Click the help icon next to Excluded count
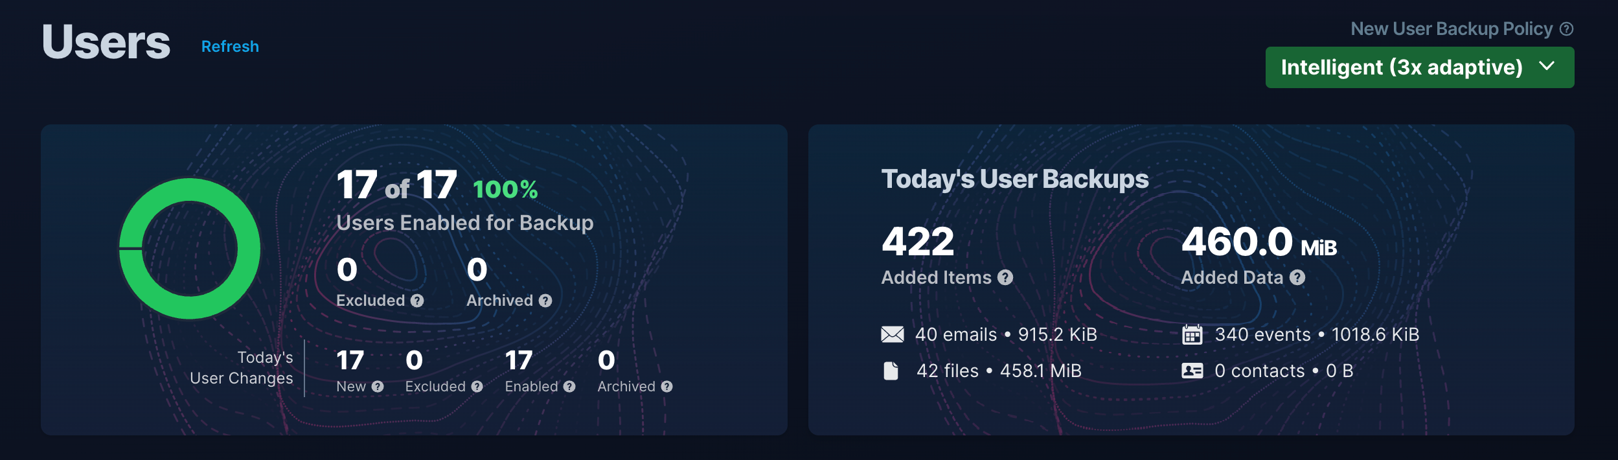Image resolution: width=1618 pixels, height=460 pixels. tap(417, 301)
